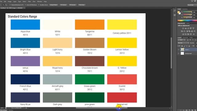Screen dimensions: 197x111
Task: Open the Window menu
Action: pyautogui.click(x=40, y=2)
